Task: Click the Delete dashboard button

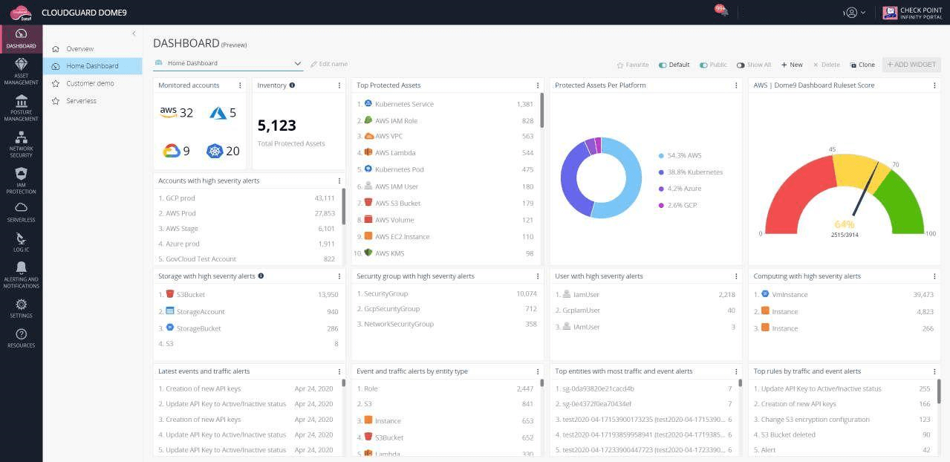Action: point(827,65)
